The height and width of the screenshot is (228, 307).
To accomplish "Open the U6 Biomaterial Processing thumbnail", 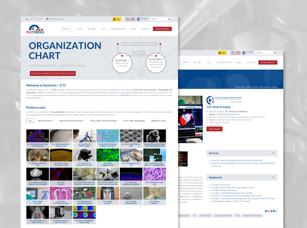I will tap(154, 139).
